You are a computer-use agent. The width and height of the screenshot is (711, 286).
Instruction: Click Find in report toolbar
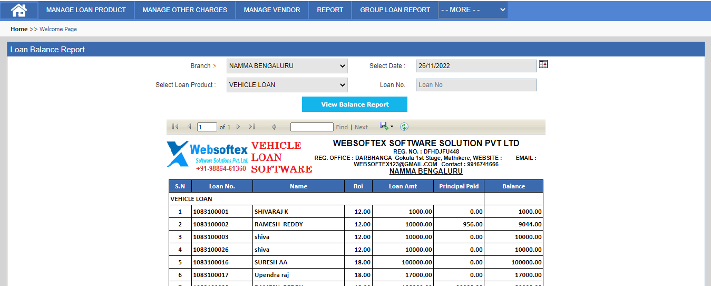coord(342,127)
